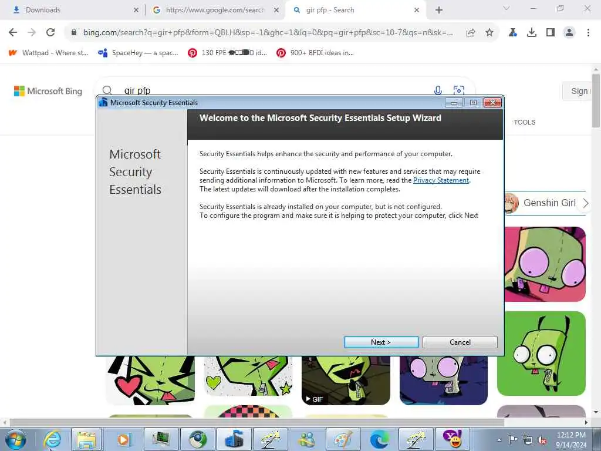This screenshot has height=451, width=601.
Task: Open the 130 FPE Pinterest bookmark
Action: click(x=227, y=53)
